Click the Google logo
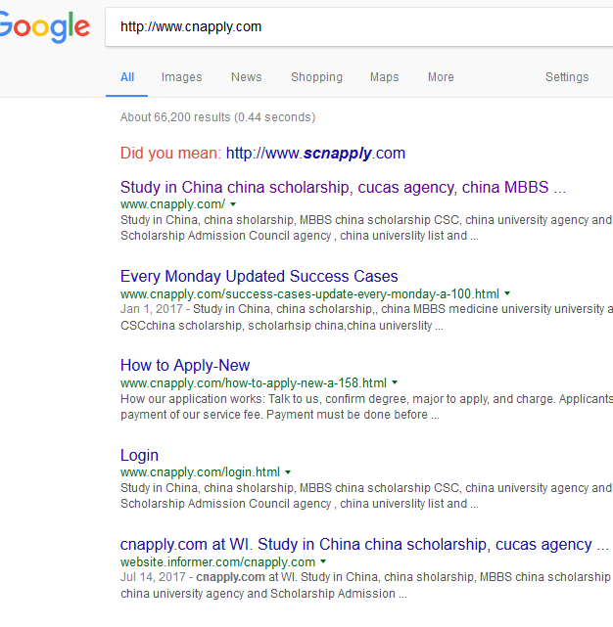The height and width of the screenshot is (627, 613). [44, 26]
